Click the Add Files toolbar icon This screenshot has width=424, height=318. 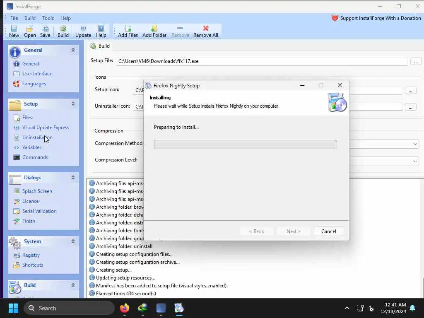point(128,31)
